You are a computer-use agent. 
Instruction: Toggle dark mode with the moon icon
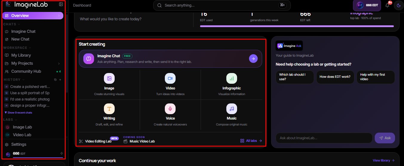tap(398, 5)
